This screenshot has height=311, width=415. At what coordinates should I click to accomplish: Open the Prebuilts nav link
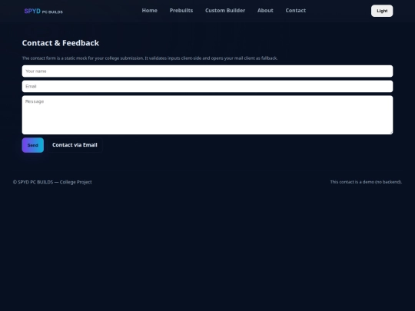[181, 11]
